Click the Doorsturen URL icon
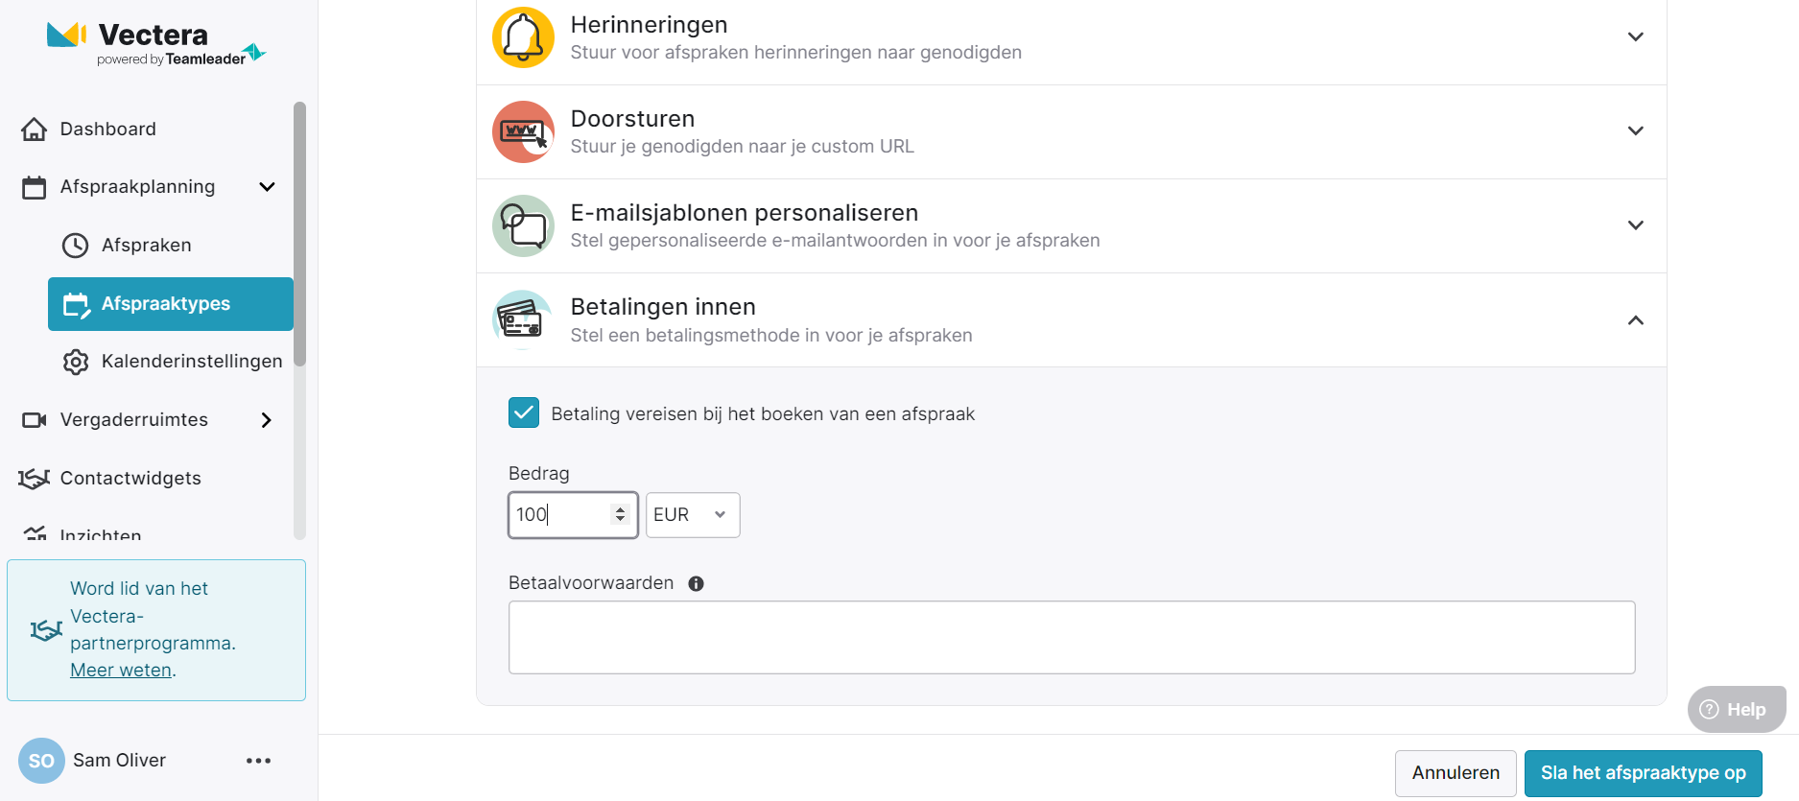 pyautogui.click(x=523, y=131)
